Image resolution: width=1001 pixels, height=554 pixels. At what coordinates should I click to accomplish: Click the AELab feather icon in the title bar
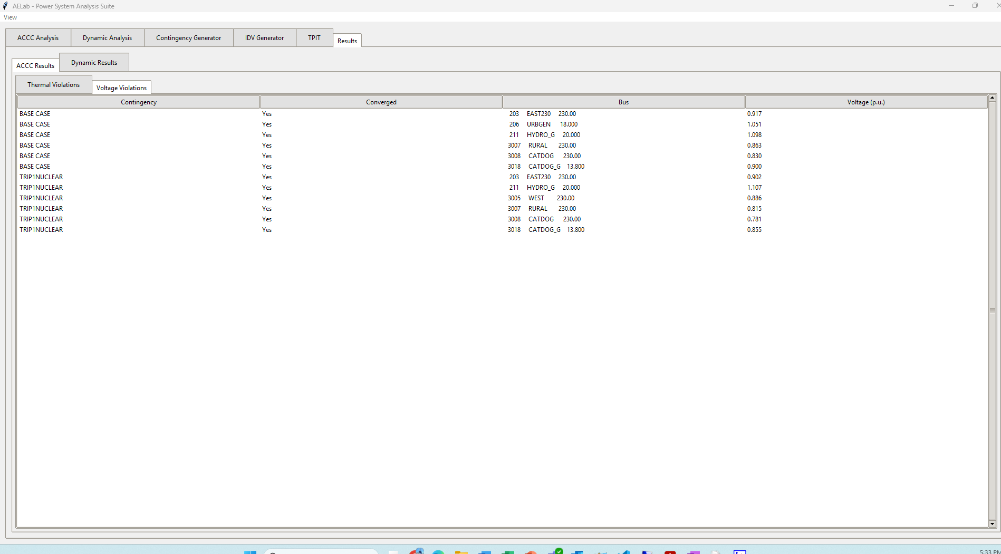[x=5, y=6]
